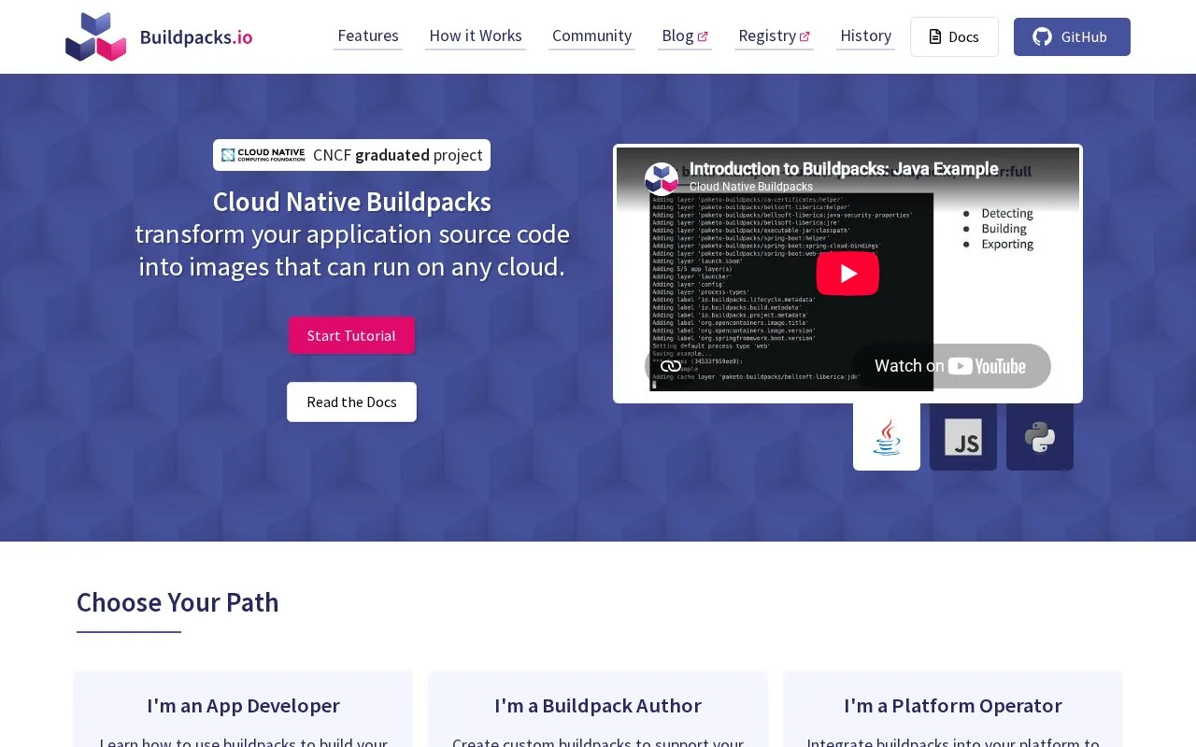Screen dimensions: 1196x747
Task: Click the CNCF graduated project badge
Action: point(351,155)
